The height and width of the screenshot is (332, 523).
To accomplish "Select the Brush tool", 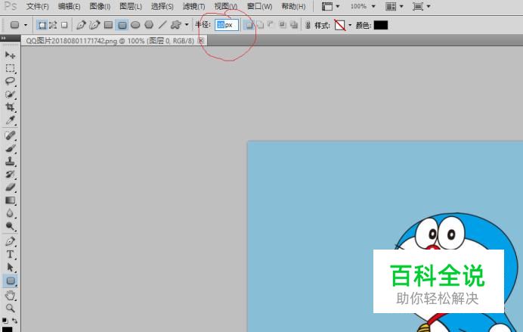I will tap(10, 148).
